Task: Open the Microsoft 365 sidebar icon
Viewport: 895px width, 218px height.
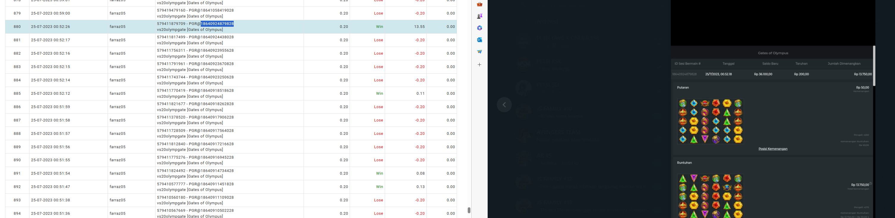Action: (x=479, y=28)
